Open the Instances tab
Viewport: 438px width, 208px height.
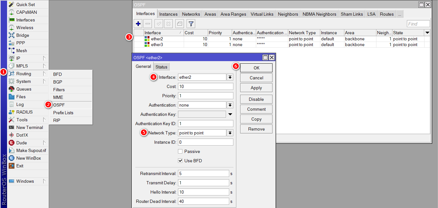pyautogui.click(x=168, y=14)
